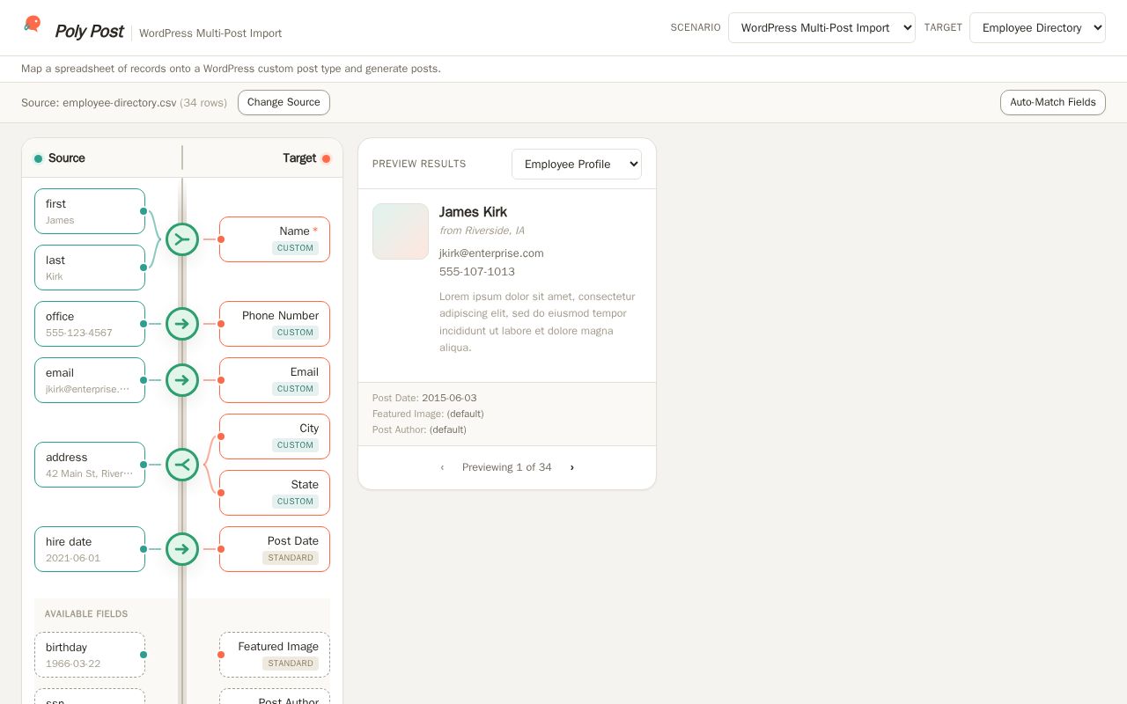The width and height of the screenshot is (1127, 704).
Task: Select the 'last' source field
Action: point(90,268)
